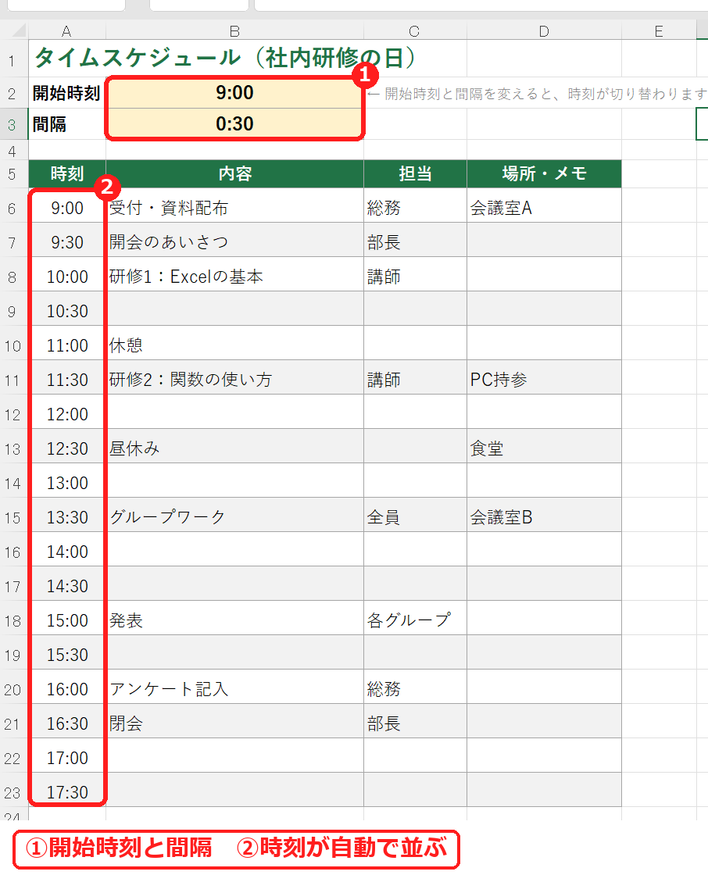The height and width of the screenshot is (875, 708).
Task: Select column B header
Action: [x=234, y=31]
